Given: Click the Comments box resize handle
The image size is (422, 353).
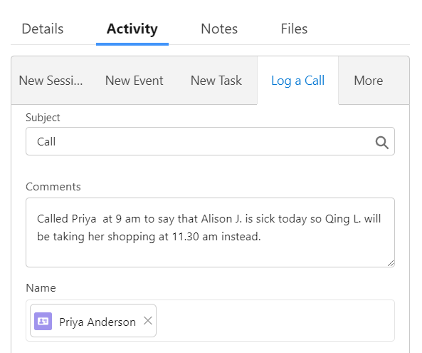Looking at the screenshot, I should [391, 263].
